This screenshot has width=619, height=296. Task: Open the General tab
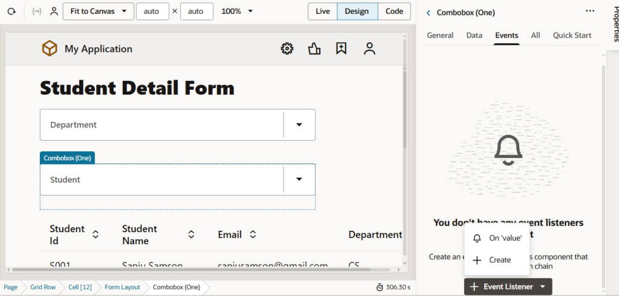[440, 36]
